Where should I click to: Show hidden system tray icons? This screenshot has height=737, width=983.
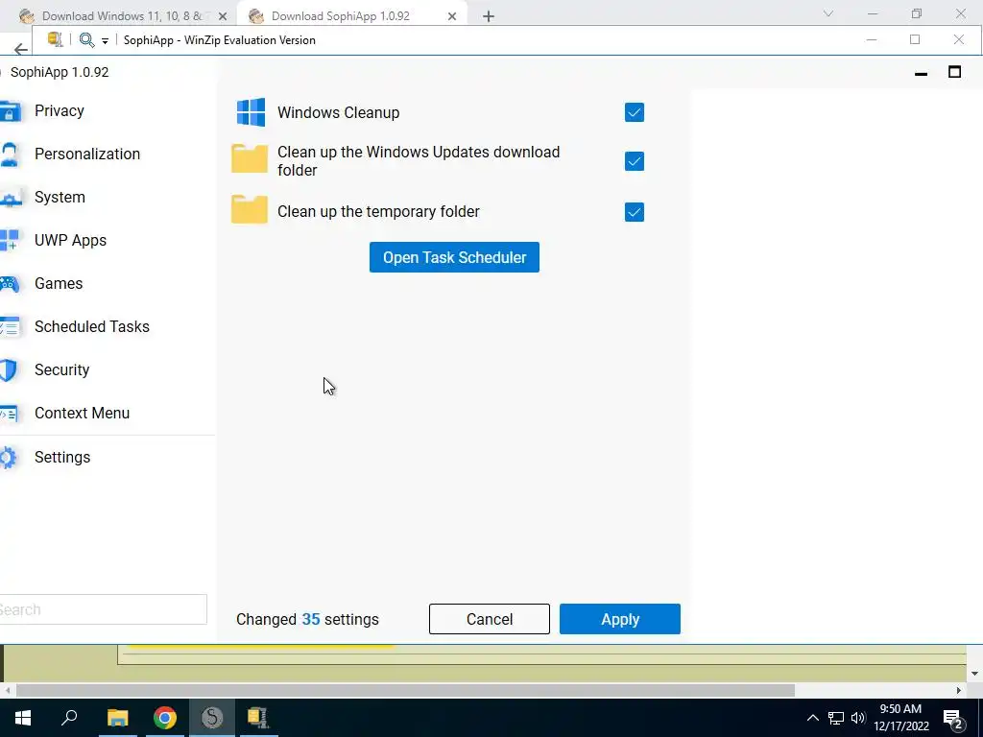pos(812,718)
